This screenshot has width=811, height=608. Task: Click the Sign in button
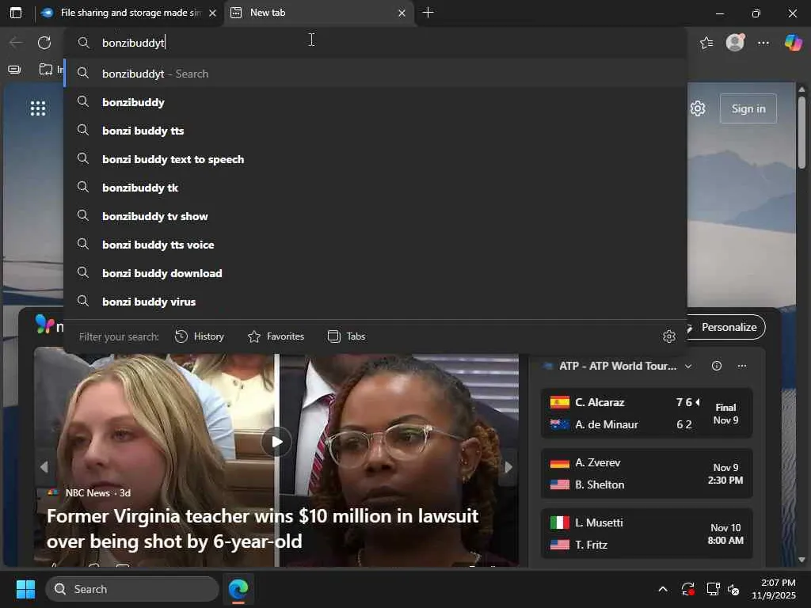[748, 108]
